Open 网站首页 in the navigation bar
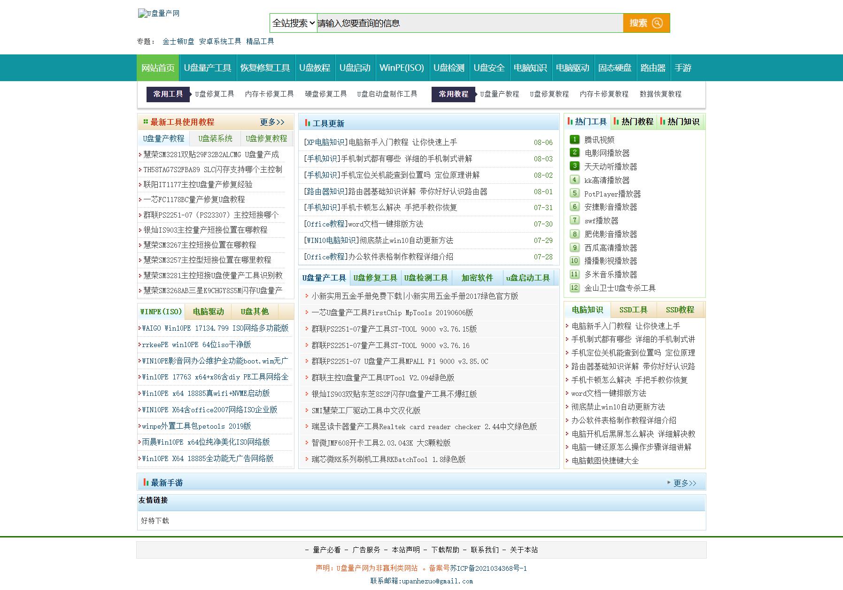The image size is (843, 590). tap(158, 68)
